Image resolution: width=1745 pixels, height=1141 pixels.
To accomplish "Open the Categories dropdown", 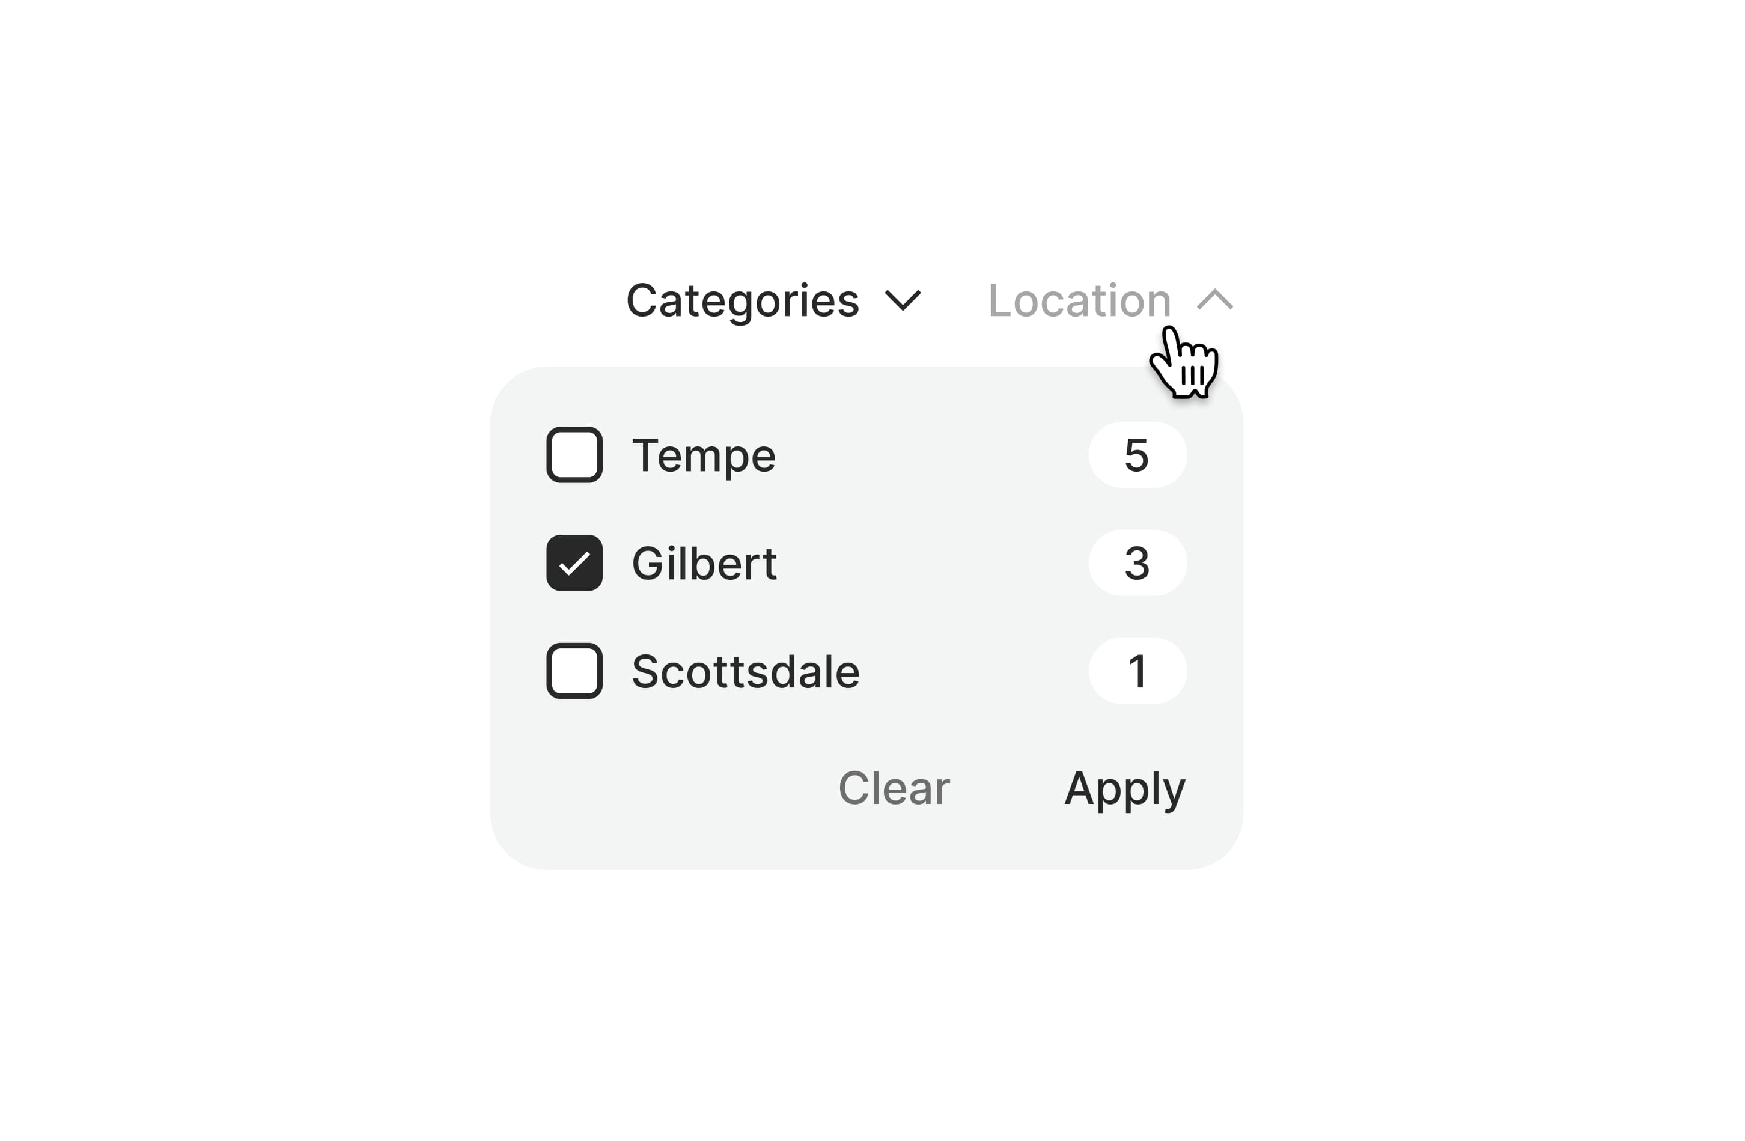I will pyautogui.click(x=742, y=300).
